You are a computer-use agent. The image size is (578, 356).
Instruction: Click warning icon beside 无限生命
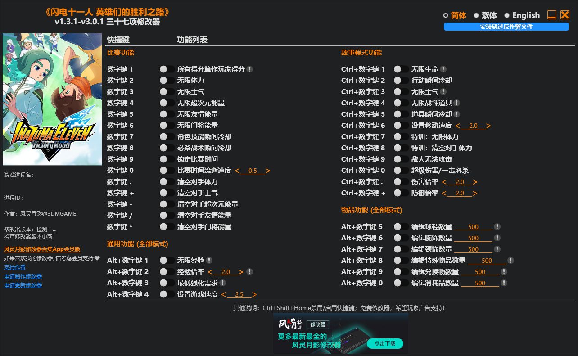pos(443,69)
